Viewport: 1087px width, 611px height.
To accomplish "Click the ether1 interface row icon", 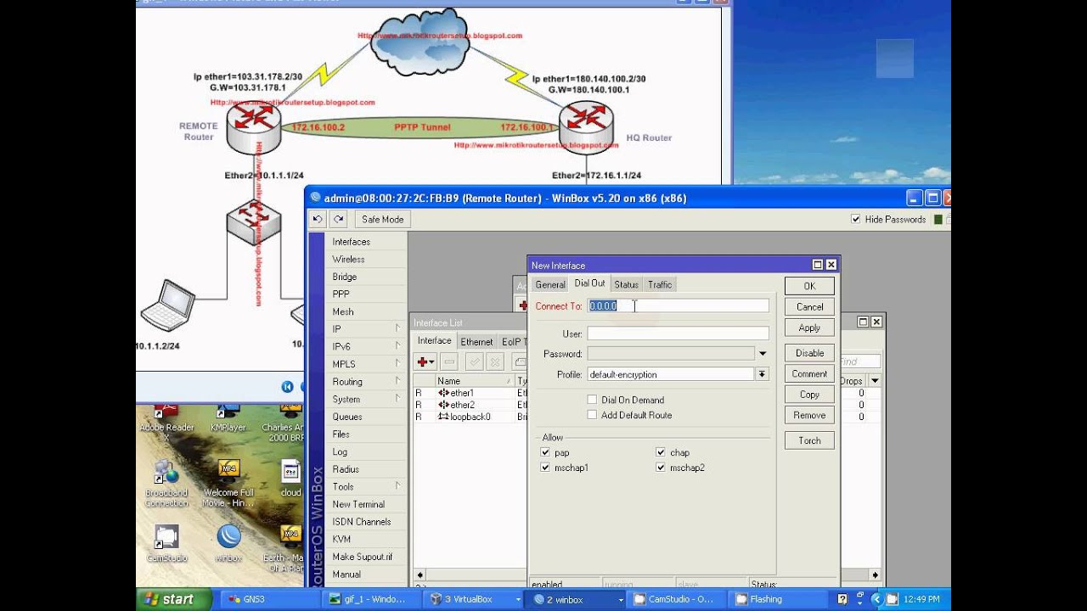I will [x=442, y=393].
